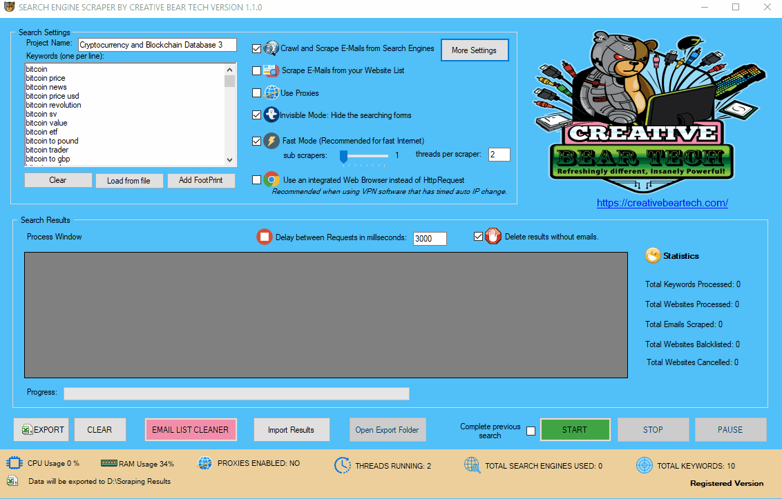Click the RAM memory stick icon

click(108, 463)
